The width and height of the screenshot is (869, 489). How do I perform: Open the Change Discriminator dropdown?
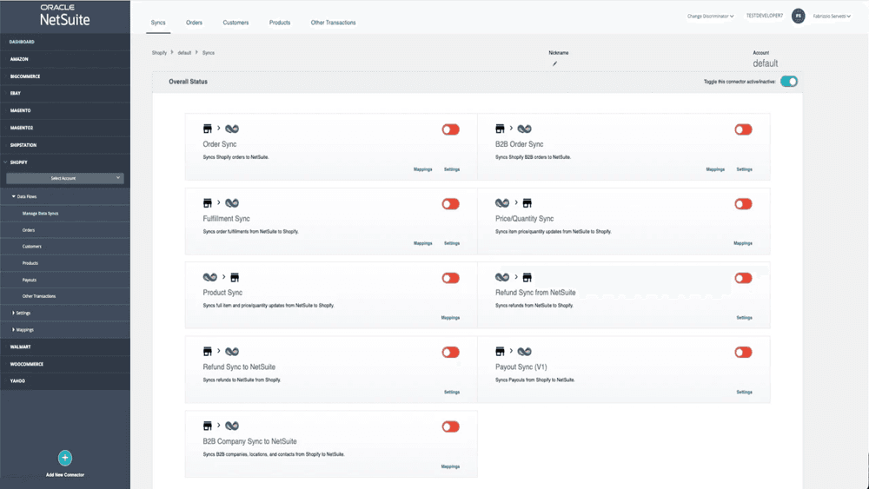(x=711, y=16)
